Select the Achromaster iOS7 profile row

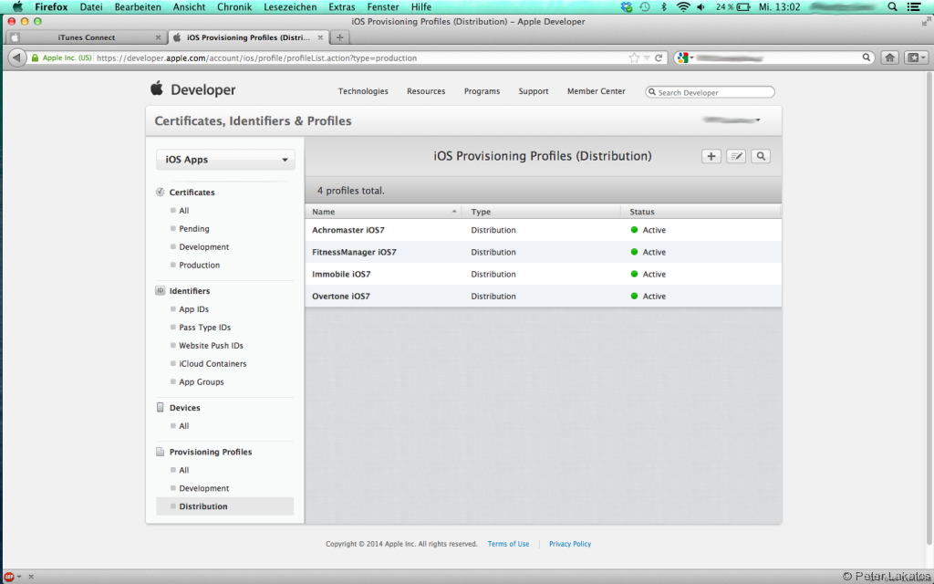(544, 230)
